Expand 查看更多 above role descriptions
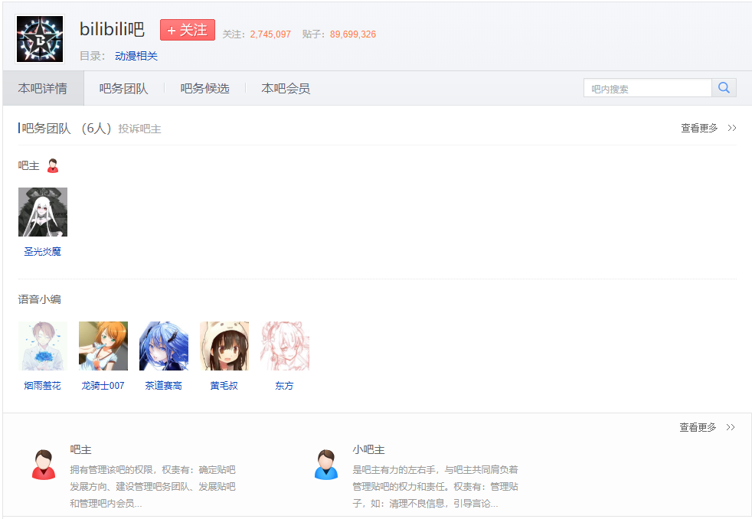 [707, 427]
